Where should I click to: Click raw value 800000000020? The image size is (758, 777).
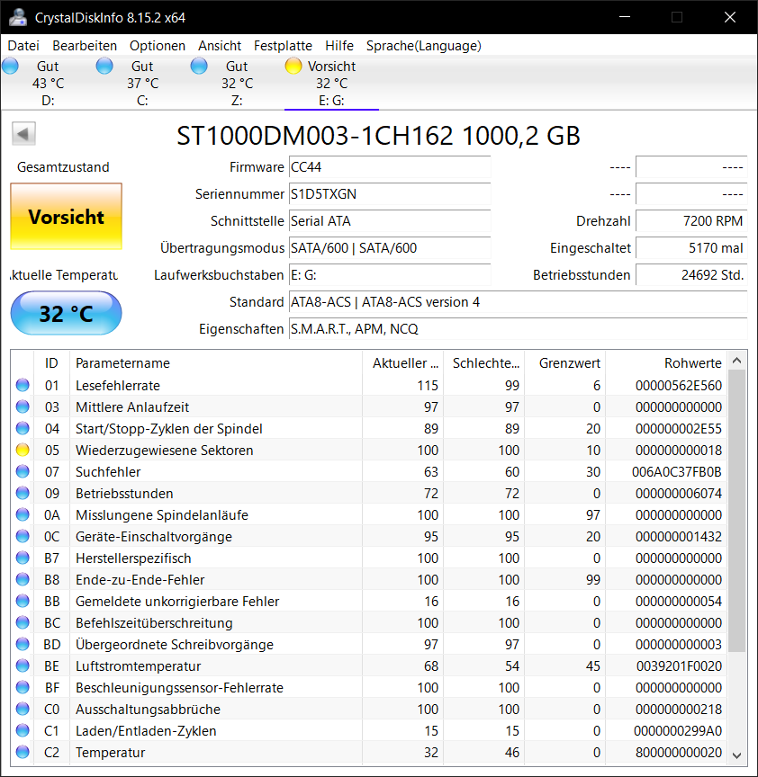coord(678,752)
